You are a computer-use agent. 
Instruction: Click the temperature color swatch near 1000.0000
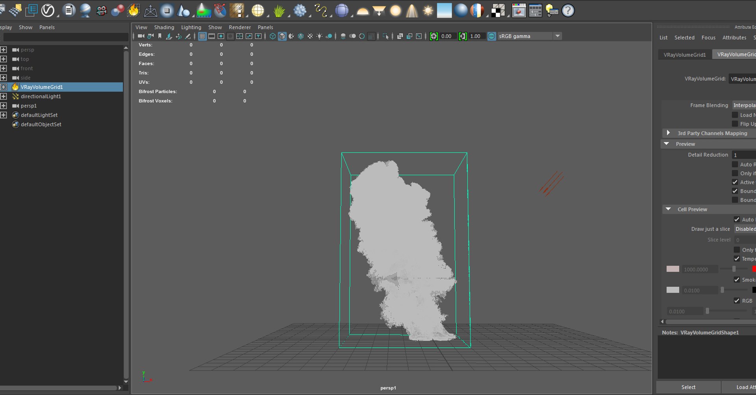[673, 269]
